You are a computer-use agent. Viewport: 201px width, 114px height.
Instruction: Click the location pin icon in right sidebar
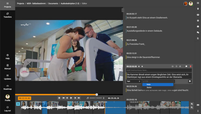(198, 9)
